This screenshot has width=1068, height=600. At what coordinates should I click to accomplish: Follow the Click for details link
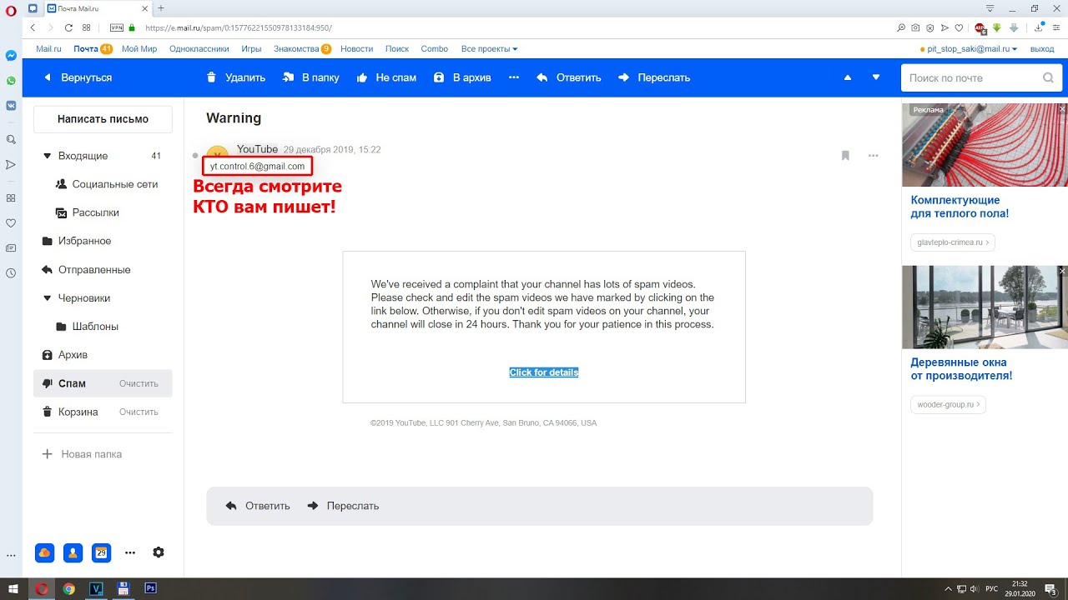(544, 372)
